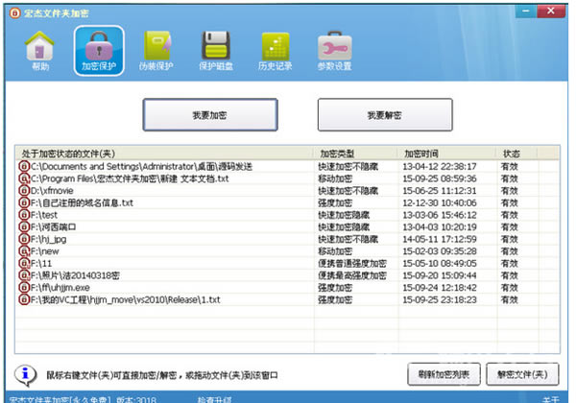Click lock icon of the Release\1.txt row
576x403 pixels.
(x=24, y=299)
